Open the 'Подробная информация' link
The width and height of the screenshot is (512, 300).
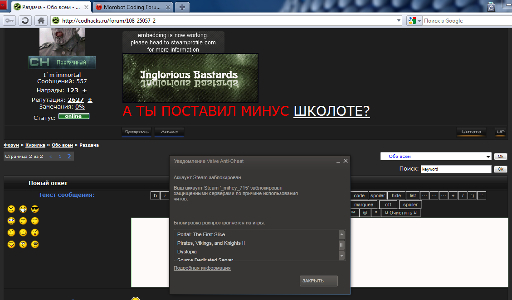tap(202, 268)
